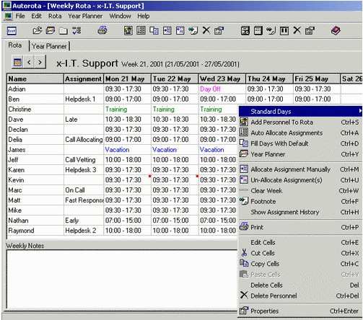The height and width of the screenshot is (320, 363).
Task: Click the Name column header
Action: pyautogui.click(x=35, y=79)
